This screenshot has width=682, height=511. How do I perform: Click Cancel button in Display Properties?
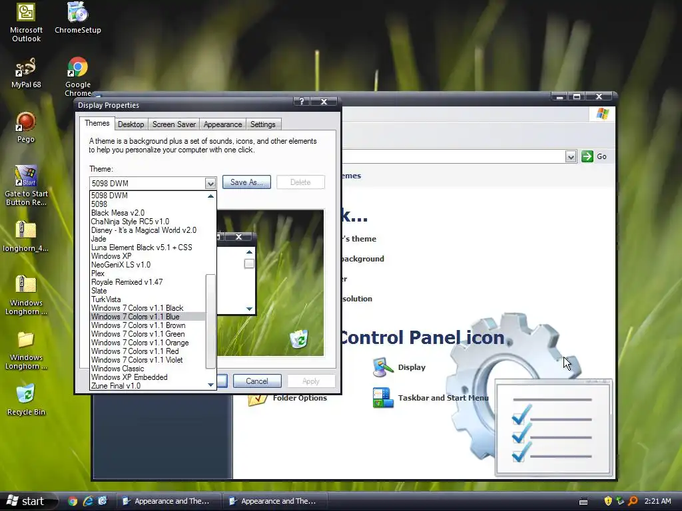(257, 381)
